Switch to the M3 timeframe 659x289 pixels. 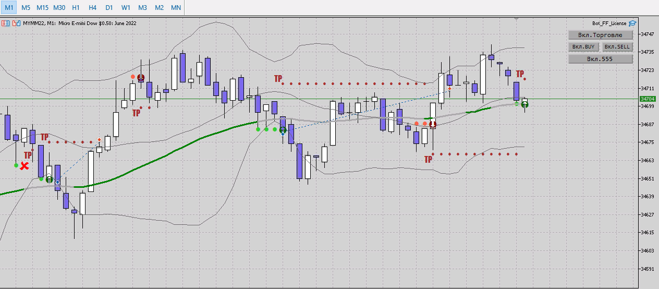142,7
